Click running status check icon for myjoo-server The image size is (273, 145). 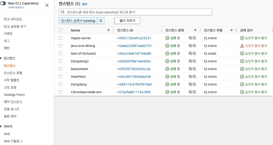242,38
